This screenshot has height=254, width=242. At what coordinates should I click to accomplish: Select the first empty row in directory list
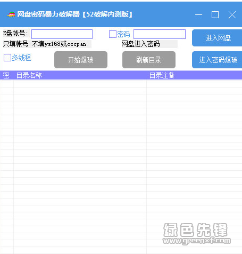tap(121, 84)
